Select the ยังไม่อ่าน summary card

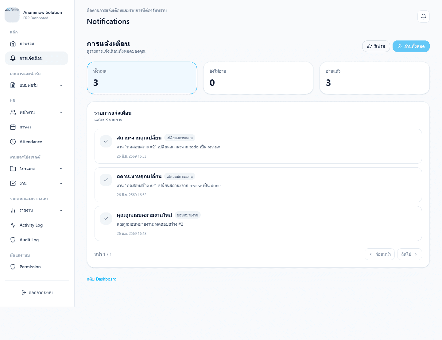pyautogui.click(x=258, y=78)
